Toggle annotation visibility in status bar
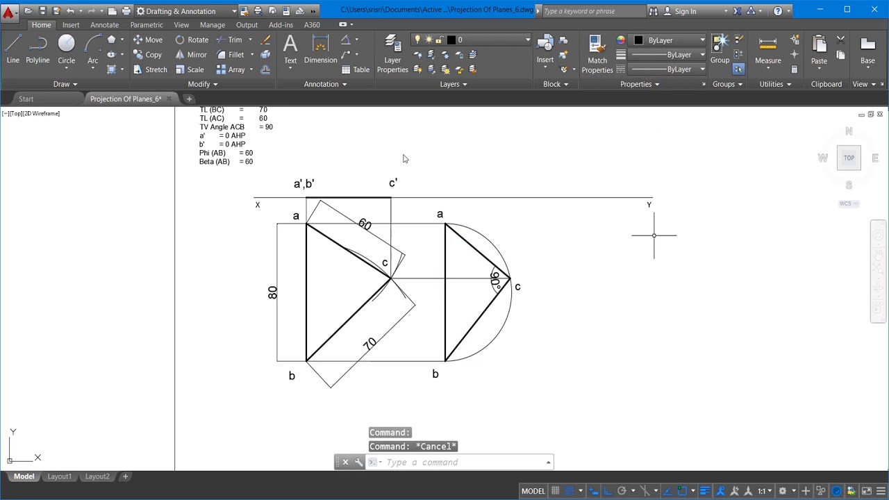Image resolution: width=889 pixels, height=500 pixels. pos(721,491)
